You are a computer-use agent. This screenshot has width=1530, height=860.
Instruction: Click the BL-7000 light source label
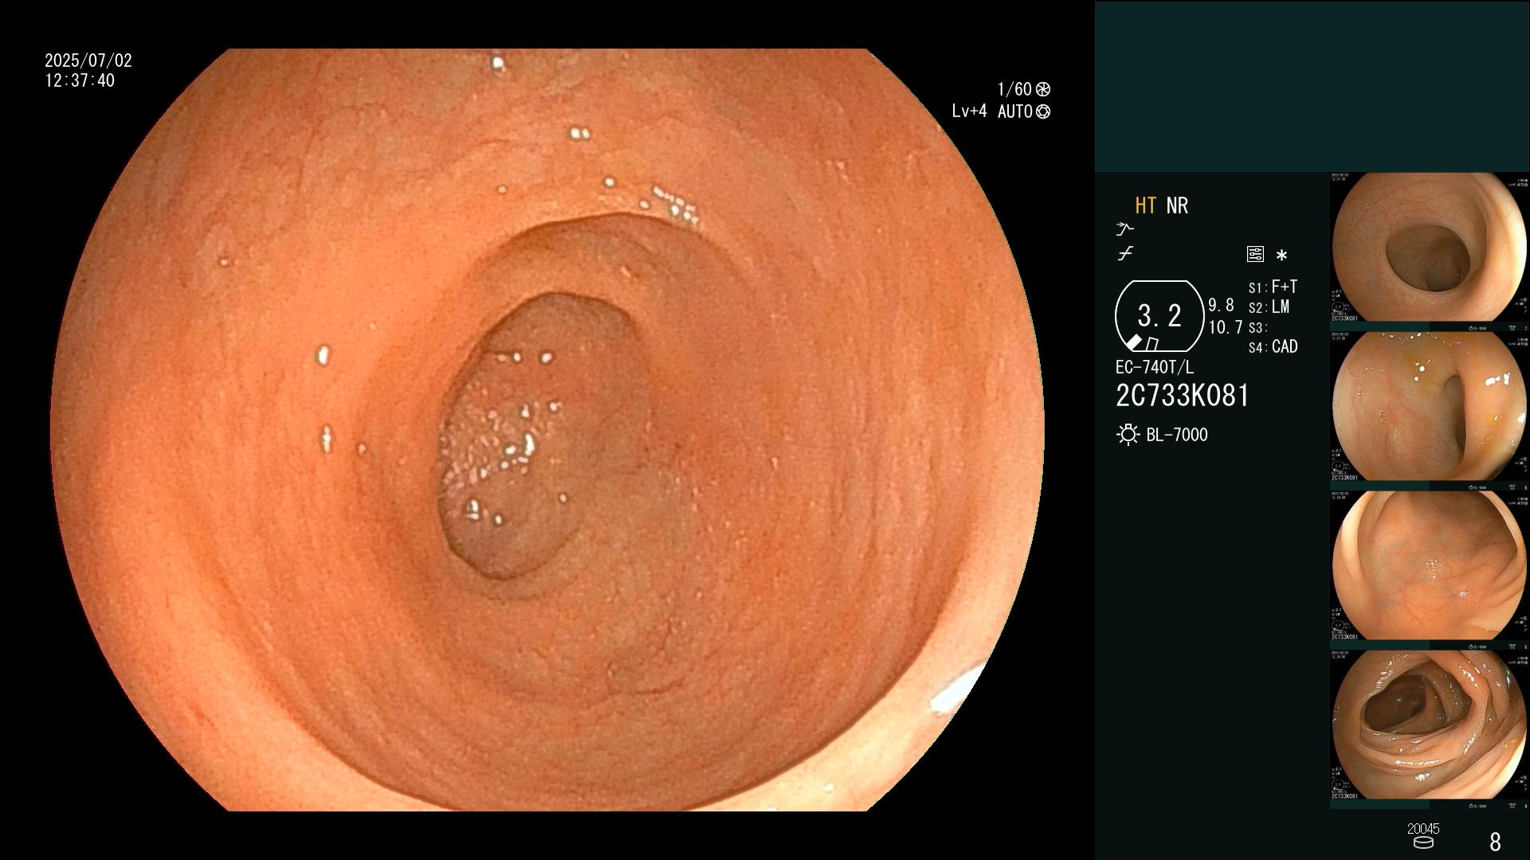[x=1177, y=435]
